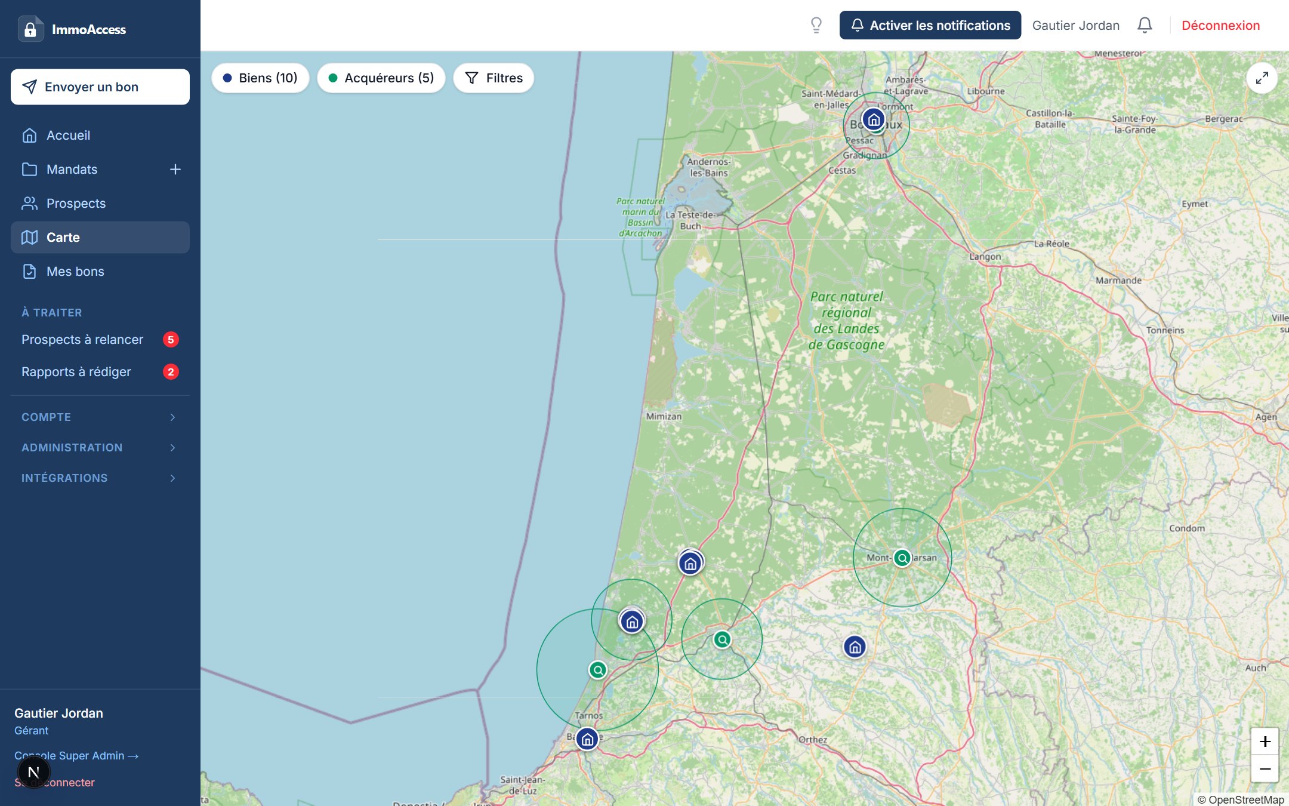Click the Gautier Jordan name in the header
1289x806 pixels.
[x=1076, y=25]
